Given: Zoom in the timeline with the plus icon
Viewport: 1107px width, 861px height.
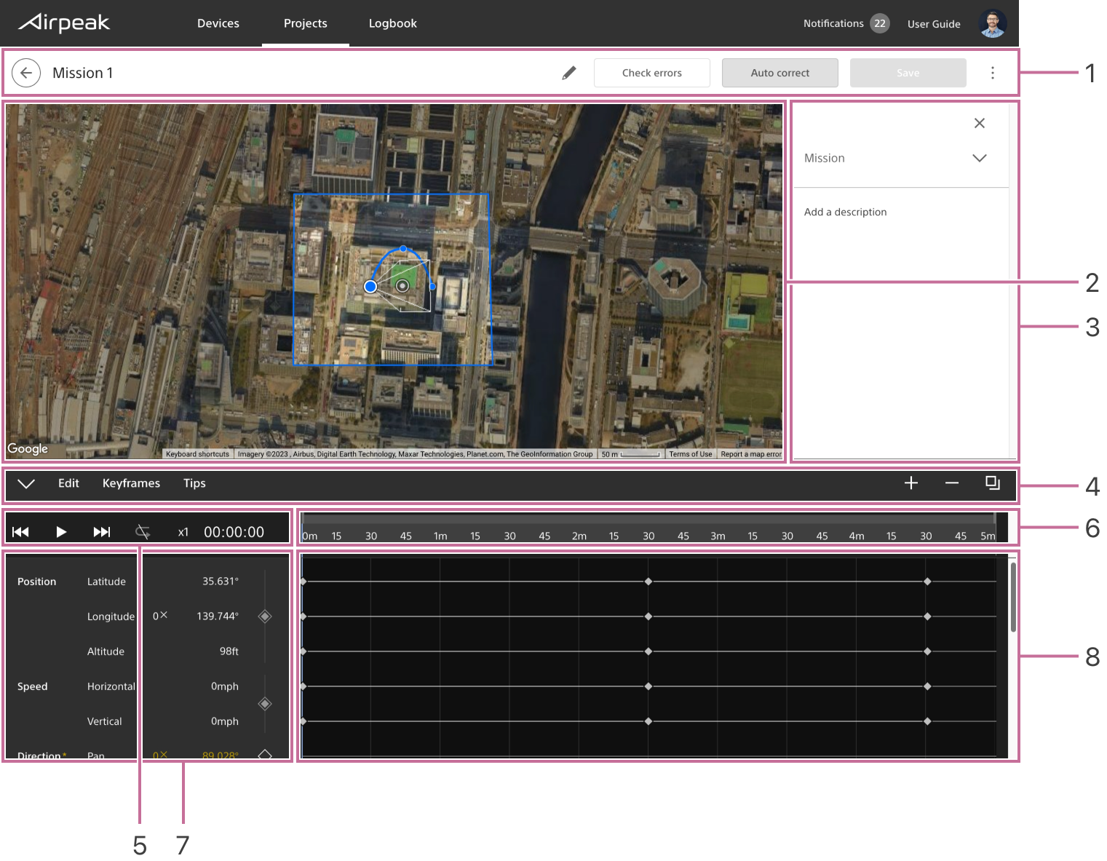Looking at the screenshot, I should click(911, 483).
